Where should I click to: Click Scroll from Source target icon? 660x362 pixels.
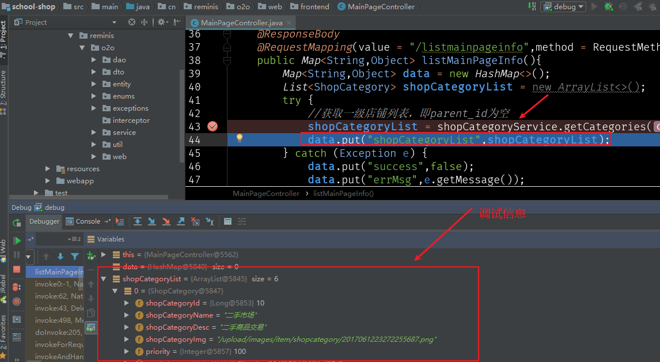point(132,22)
